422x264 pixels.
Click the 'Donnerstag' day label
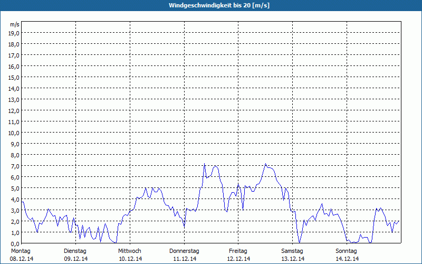pos(184,251)
